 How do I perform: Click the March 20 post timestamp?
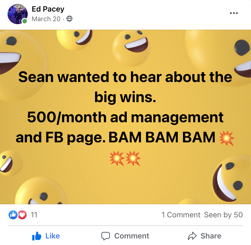tap(46, 19)
